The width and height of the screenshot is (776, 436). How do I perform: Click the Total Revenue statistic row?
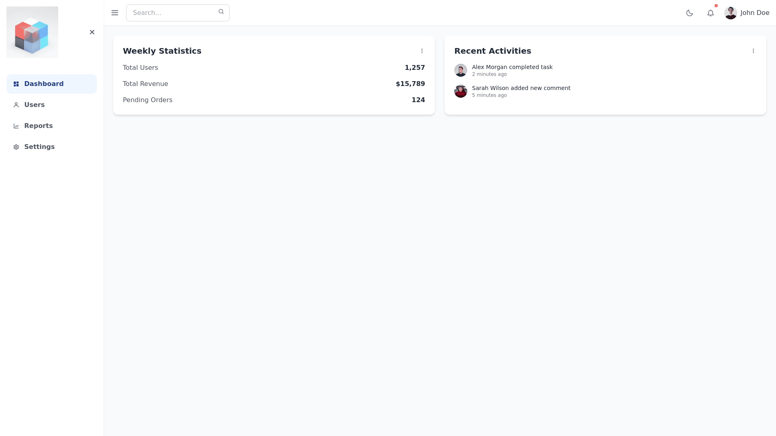274,84
